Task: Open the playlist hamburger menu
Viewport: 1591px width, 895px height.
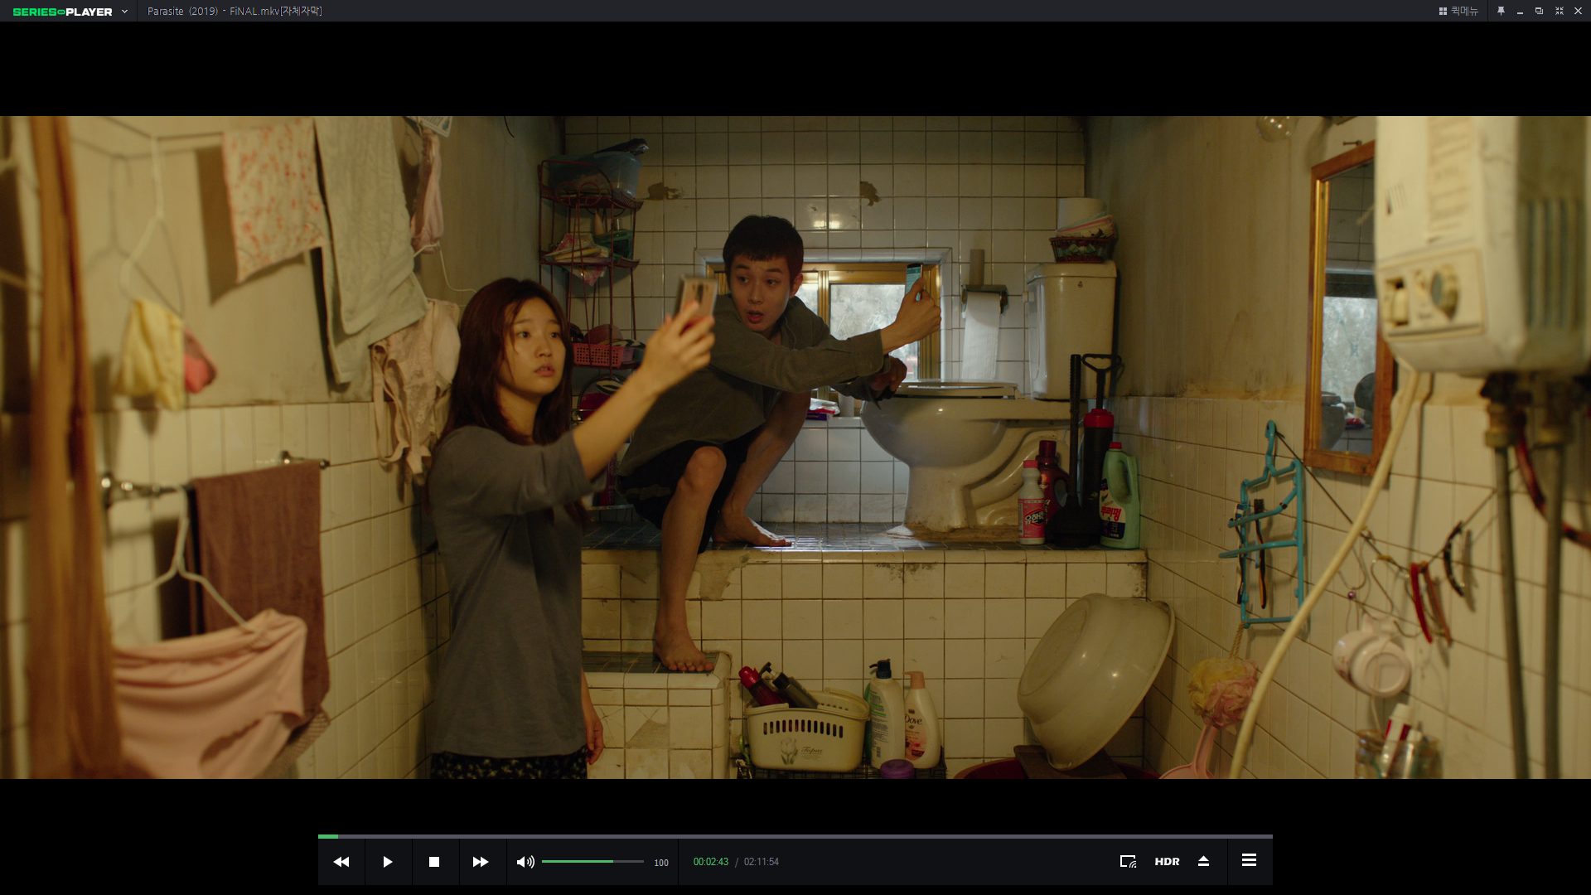Action: point(1249,861)
